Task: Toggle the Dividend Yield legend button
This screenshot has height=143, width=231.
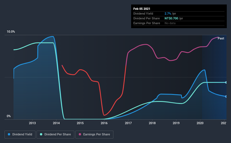Action: point(20,135)
